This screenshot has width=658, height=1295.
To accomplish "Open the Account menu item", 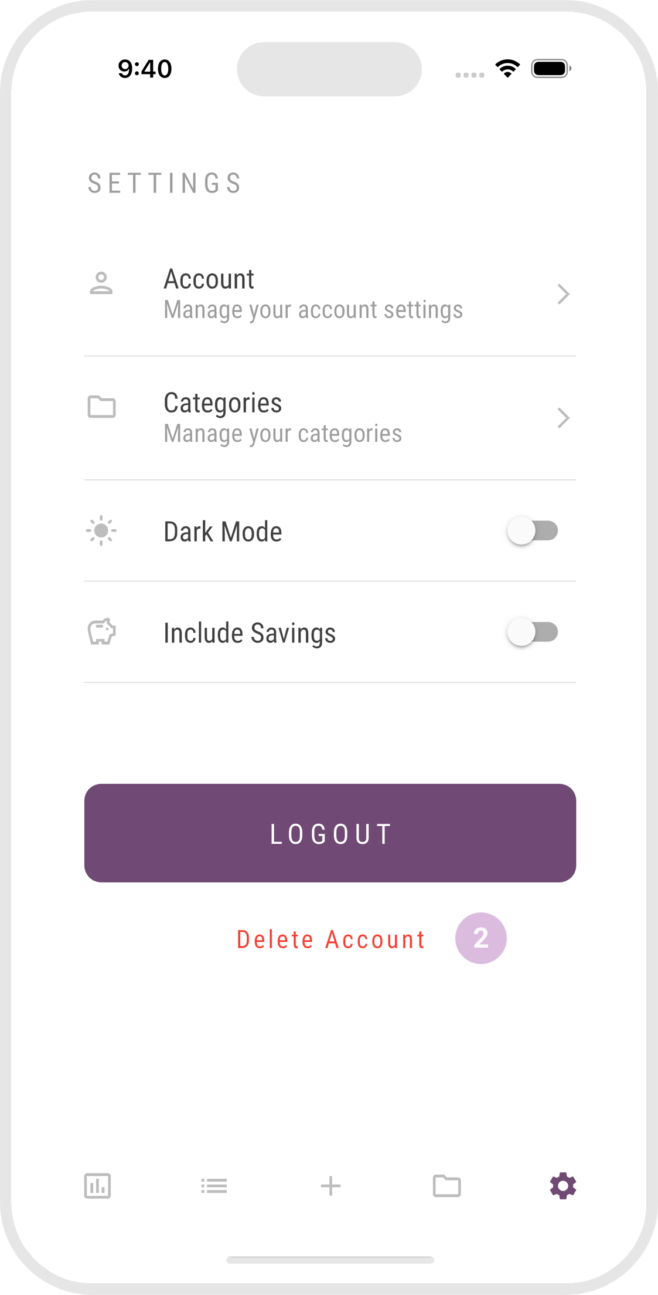I will pos(312,293).
